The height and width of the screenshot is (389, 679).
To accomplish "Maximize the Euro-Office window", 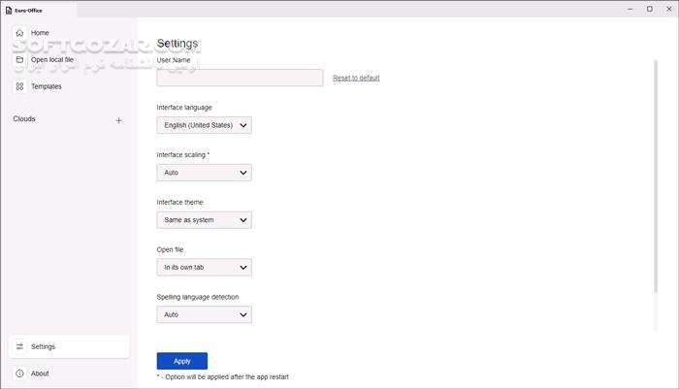I will click(x=650, y=9).
